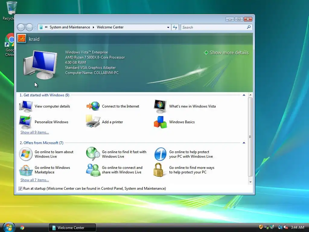Viewport: 309px width, 232px height.
Task: Click the Back navigation button
Action: 21,27
